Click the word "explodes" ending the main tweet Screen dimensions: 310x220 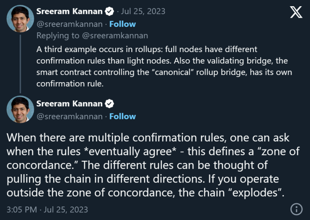[x=262, y=192]
